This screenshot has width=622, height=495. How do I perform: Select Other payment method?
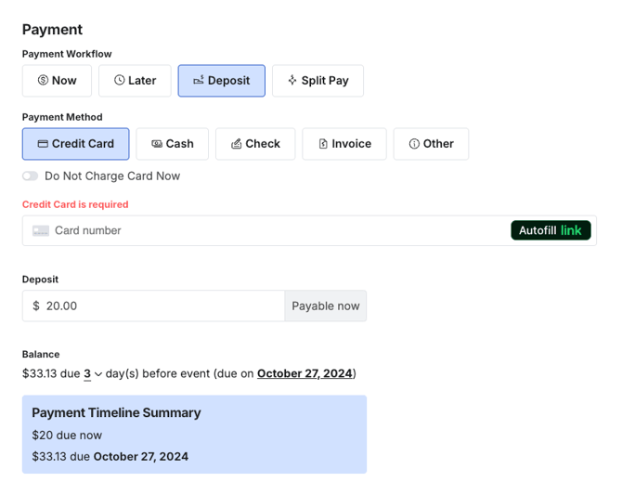[431, 144]
